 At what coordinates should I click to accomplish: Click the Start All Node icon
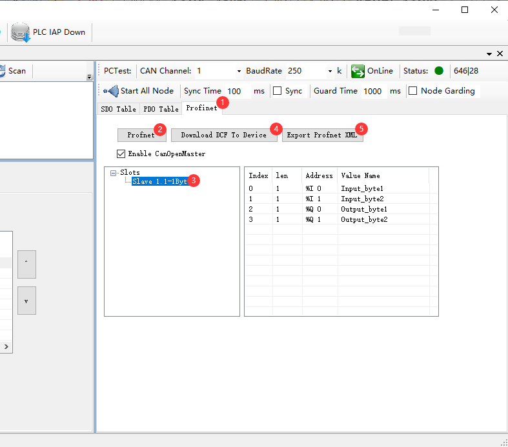(110, 91)
